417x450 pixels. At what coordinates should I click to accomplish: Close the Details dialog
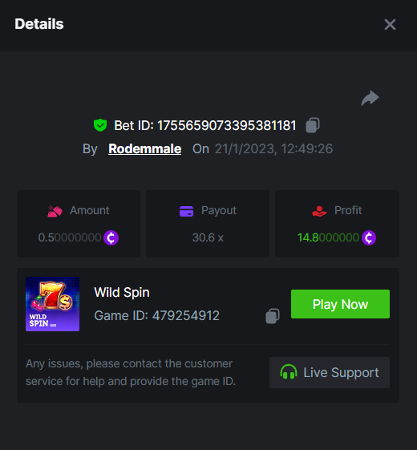point(390,24)
